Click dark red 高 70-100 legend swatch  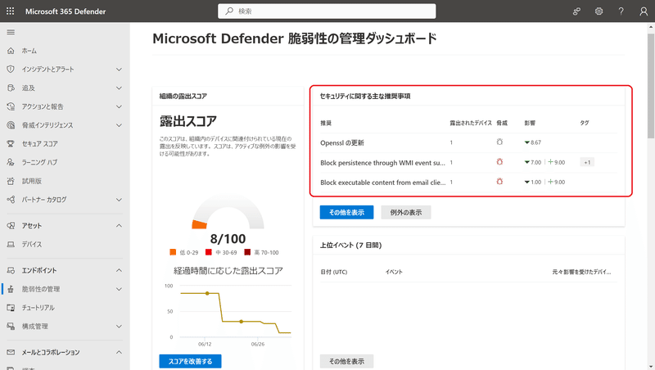click(247, 252)
